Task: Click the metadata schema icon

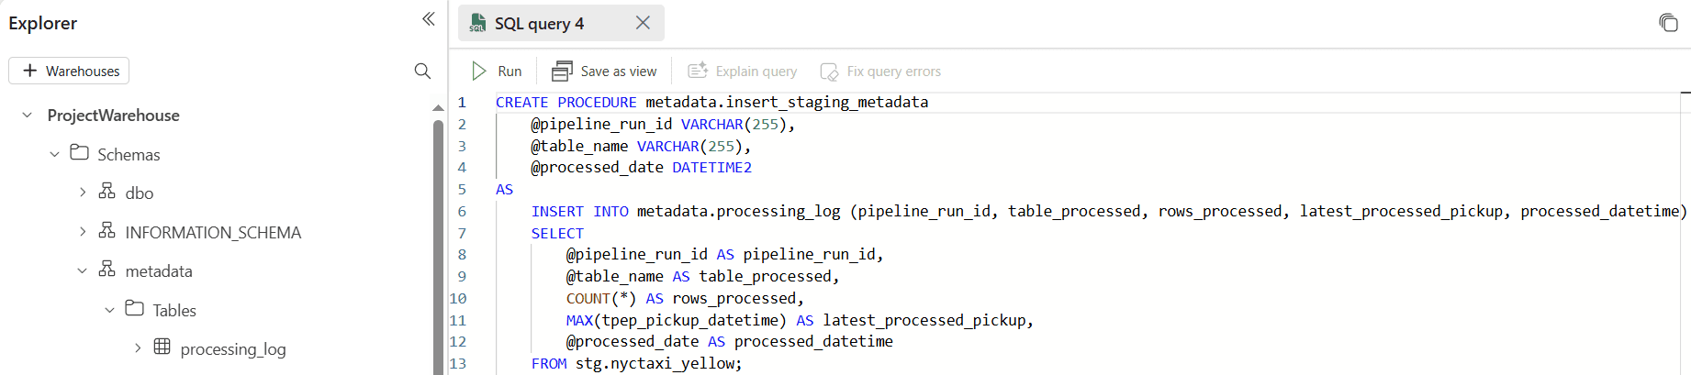Action: pyautogui.click(x=107, y=270)
